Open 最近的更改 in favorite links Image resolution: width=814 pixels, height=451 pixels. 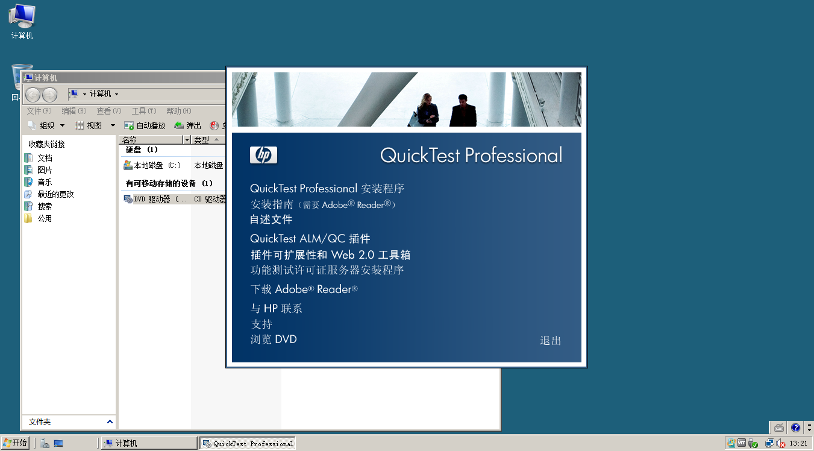(x=49, y=194)
